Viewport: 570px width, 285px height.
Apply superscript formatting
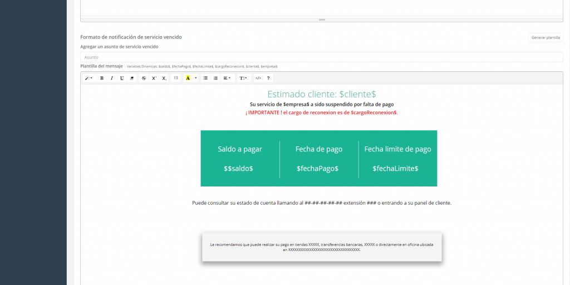coord(154,78)
